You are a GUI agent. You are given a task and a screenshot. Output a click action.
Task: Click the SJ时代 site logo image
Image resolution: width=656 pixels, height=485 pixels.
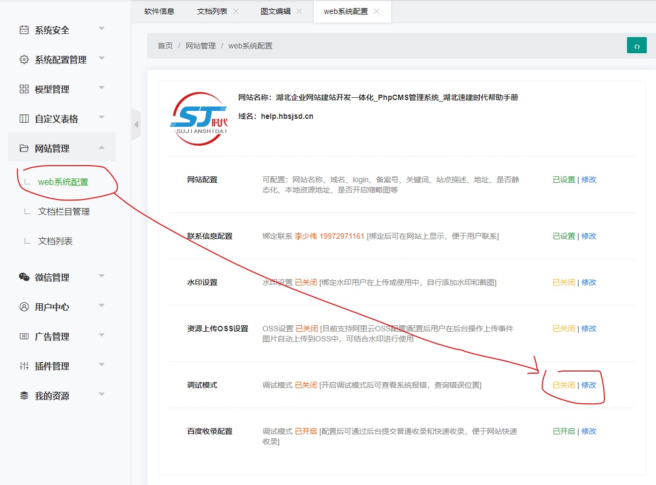tap(199, 119)
